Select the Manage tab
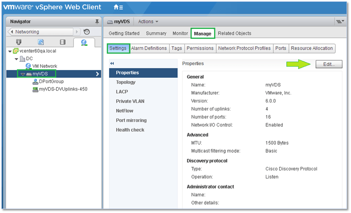The height and width of the screenshot is (213, 351). pyautogui.click(x=203, y=33)
